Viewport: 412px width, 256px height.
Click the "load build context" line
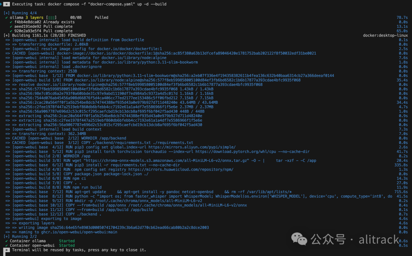point(53,129)
